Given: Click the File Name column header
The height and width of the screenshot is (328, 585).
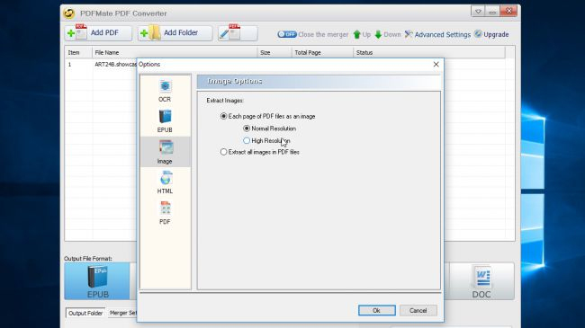Looking at the screenshot, I should pos(175,52).
